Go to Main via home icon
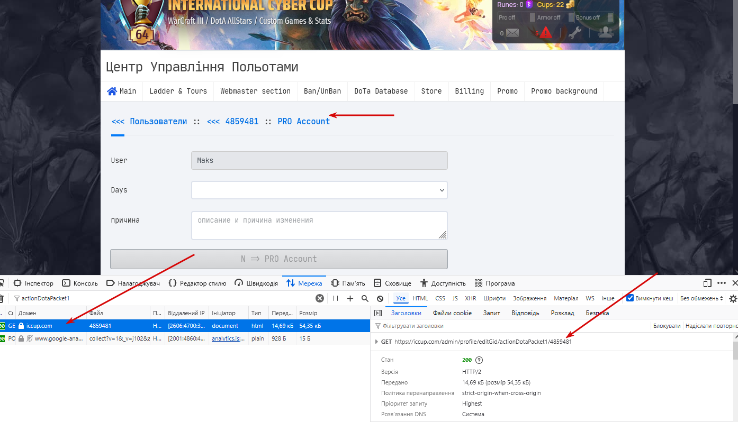738x422 pixels. (x=112, y=91)
